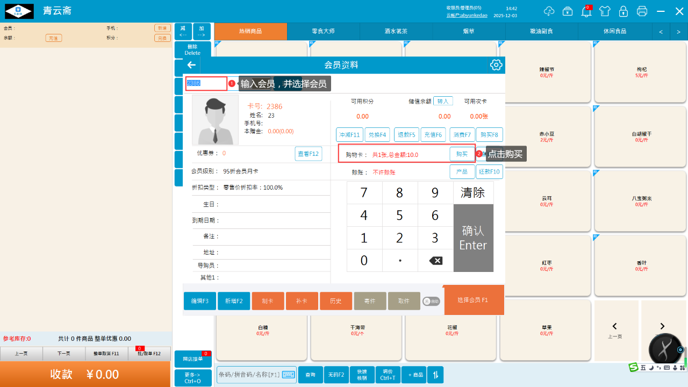Expand 更多 Ctrl+O menu
Image resolution: width=688 pixels, height=387 pixels.
pos(192,378)
